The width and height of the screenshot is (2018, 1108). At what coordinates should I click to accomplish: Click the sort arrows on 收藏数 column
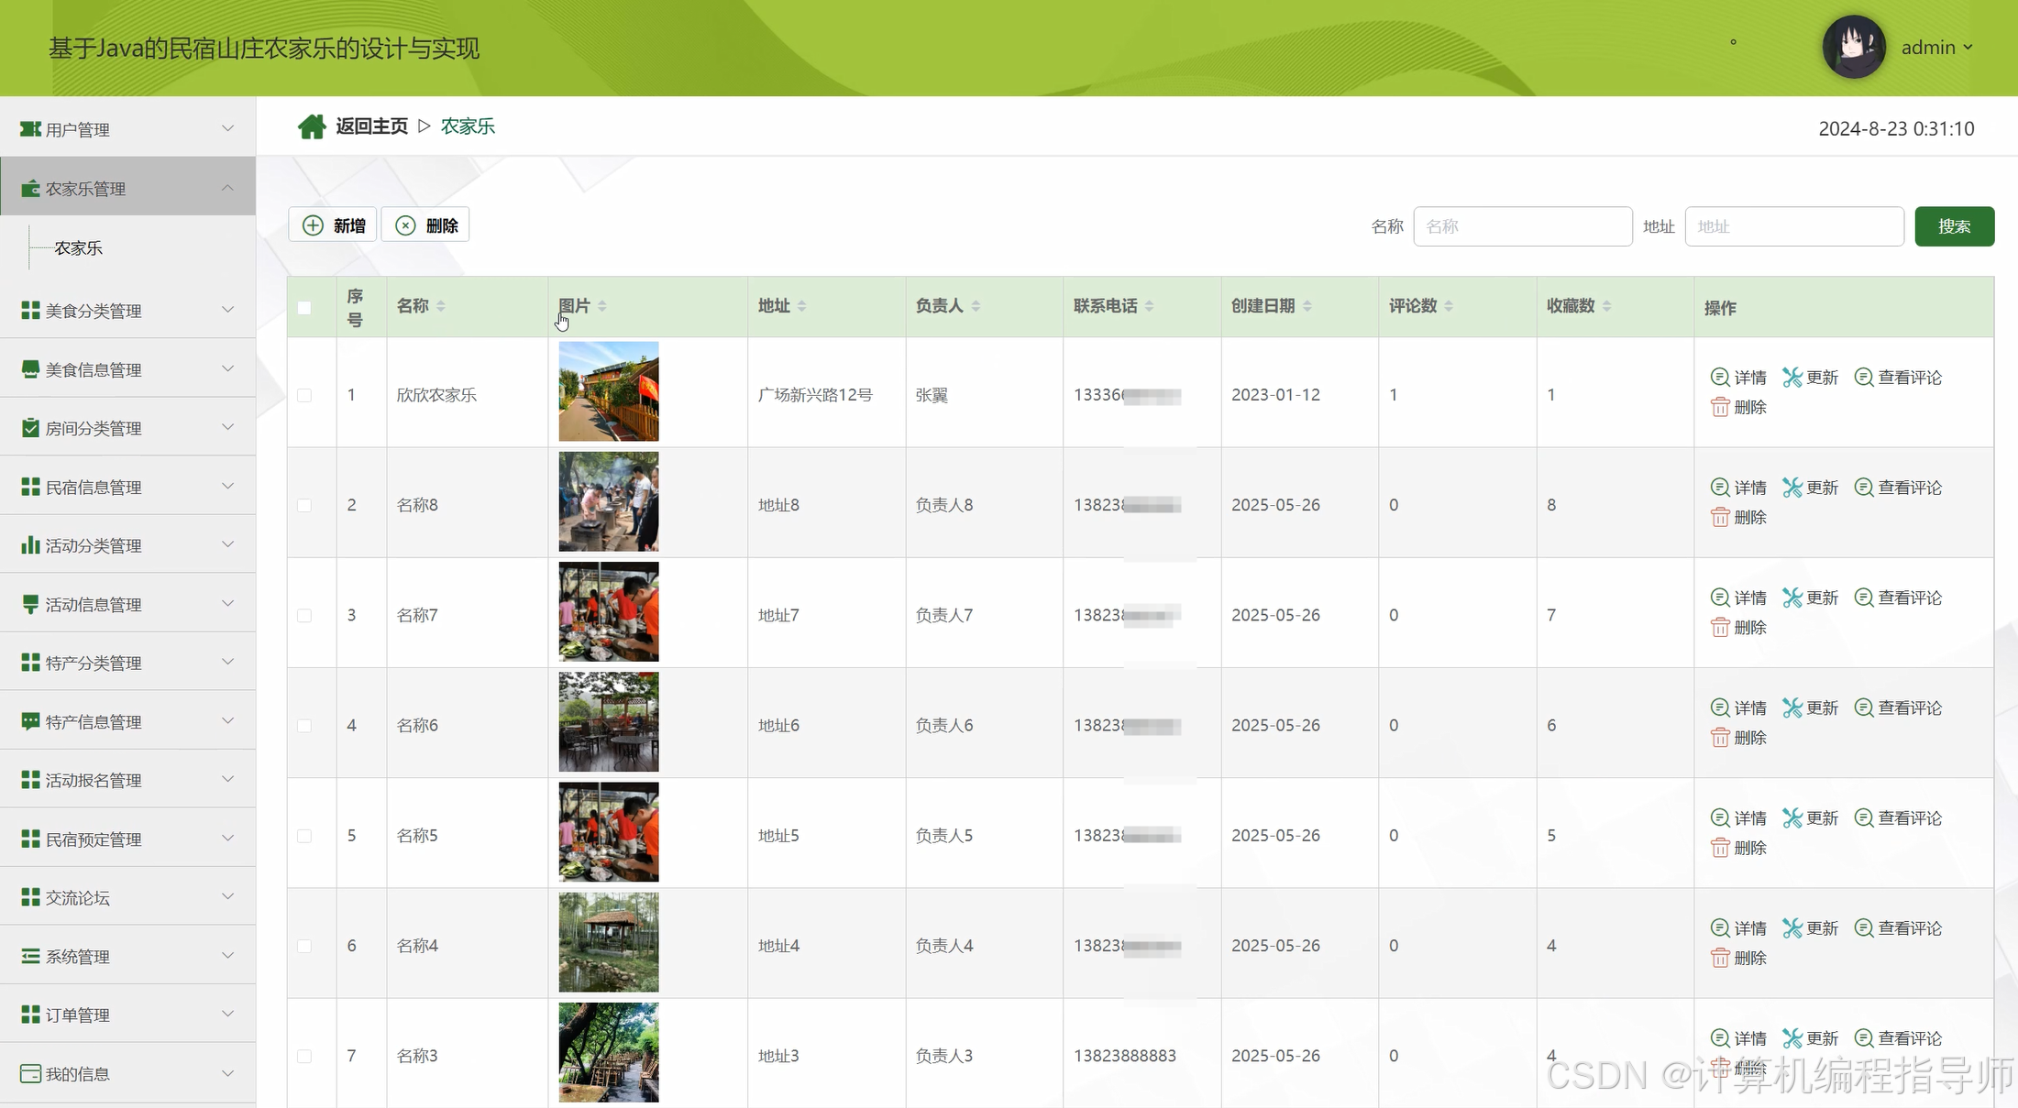[x=1607, y=306]
